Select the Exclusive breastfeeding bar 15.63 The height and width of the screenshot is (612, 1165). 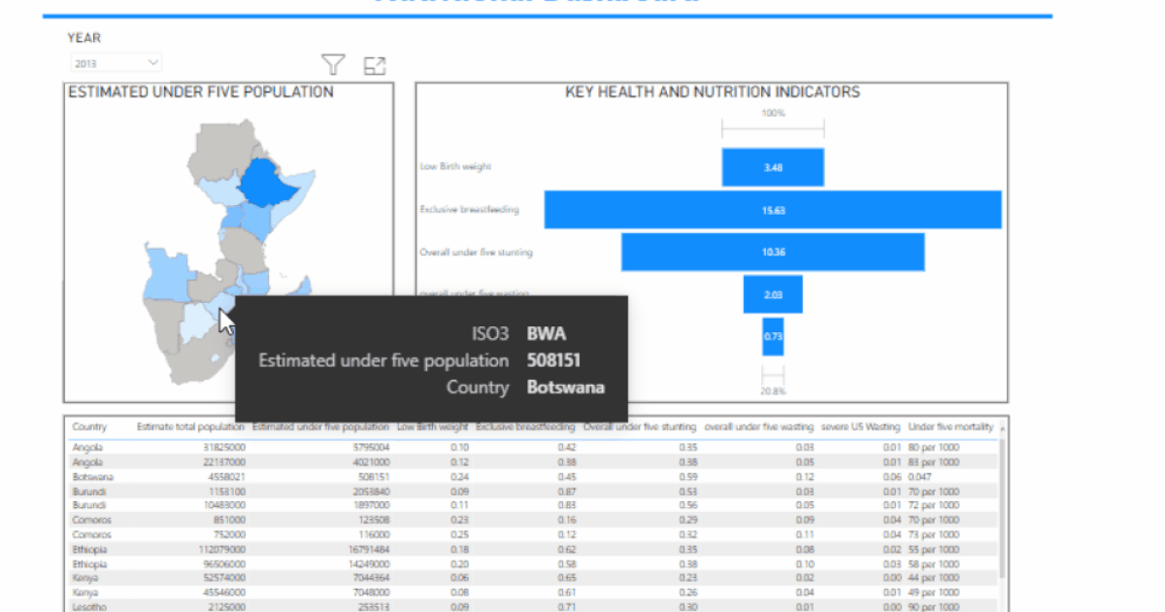pyautogui.click(x=773, y=210)
